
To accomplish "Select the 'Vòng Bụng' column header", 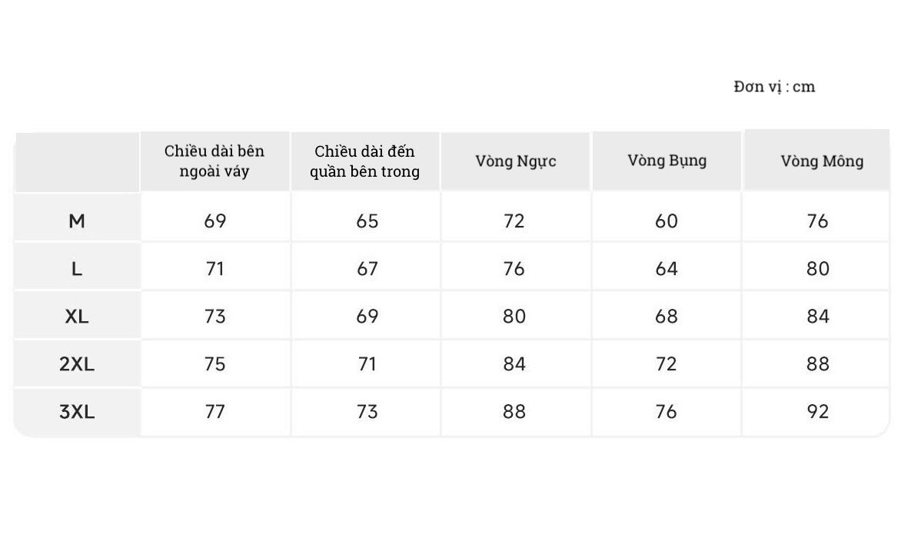I will click(667, 161).
